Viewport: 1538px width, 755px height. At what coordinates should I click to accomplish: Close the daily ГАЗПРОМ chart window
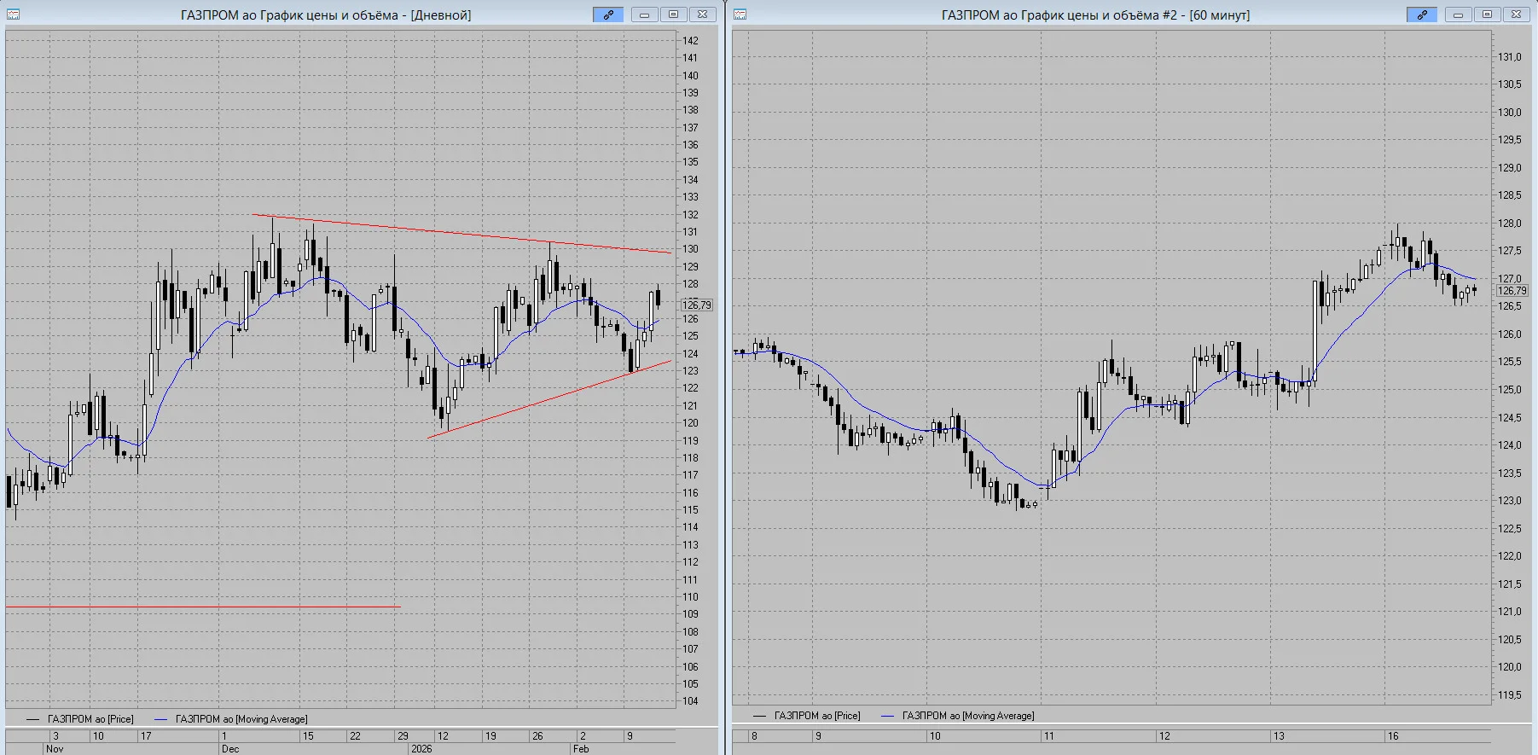click(702, 15)
